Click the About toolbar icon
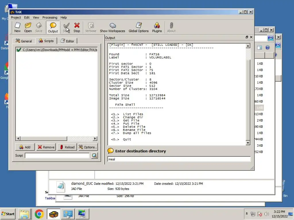The width and height of the screenshot is (294, 220). coord(171,27)
